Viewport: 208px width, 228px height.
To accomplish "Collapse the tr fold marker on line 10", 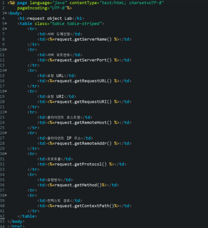I will 6,50.
